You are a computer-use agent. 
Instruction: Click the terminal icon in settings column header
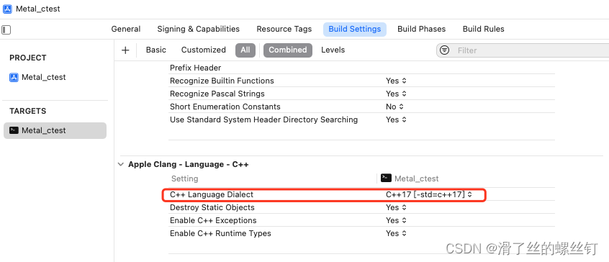tap(386, 179)
